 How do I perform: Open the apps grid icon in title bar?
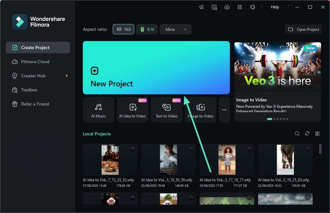[x=240, y=7]
